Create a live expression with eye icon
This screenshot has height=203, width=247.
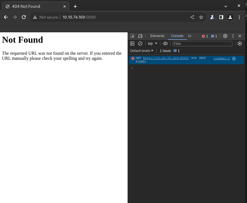(165, 44)
